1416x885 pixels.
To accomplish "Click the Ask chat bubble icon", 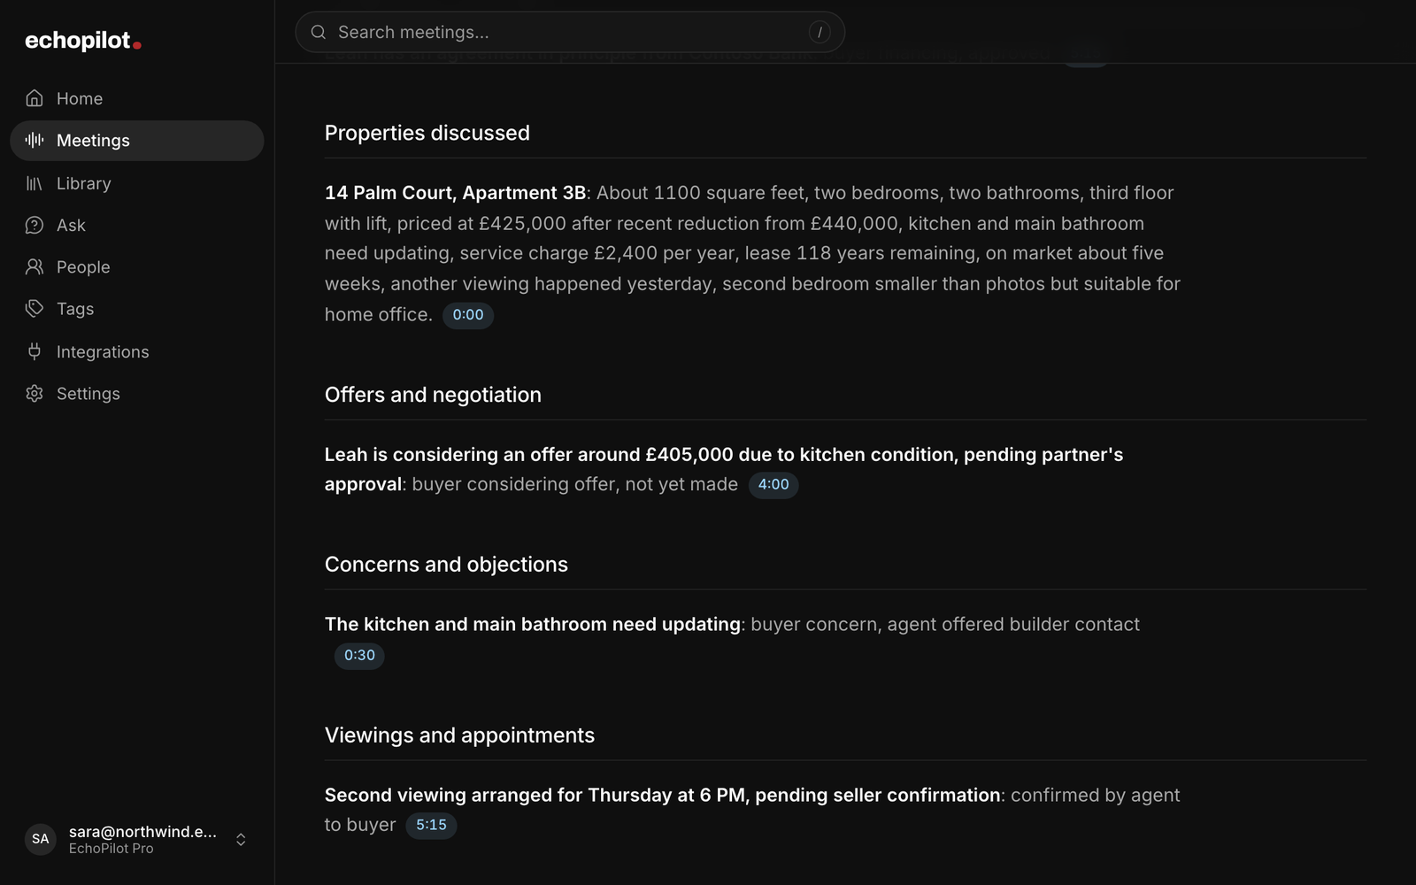I will pyautogui.click(x=35, y=225).
